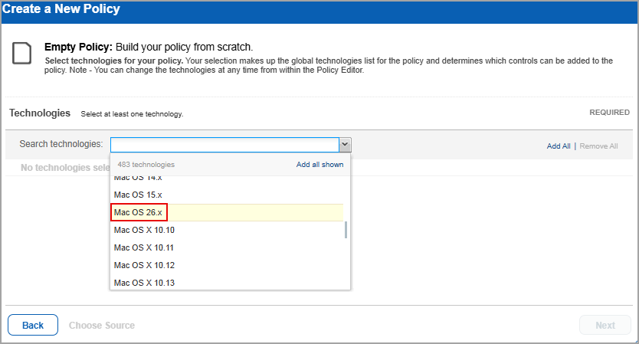Viewport: 639px width, 344px height.
Task: Click the Technologies section heading
Action: click(x=40, y=113)
